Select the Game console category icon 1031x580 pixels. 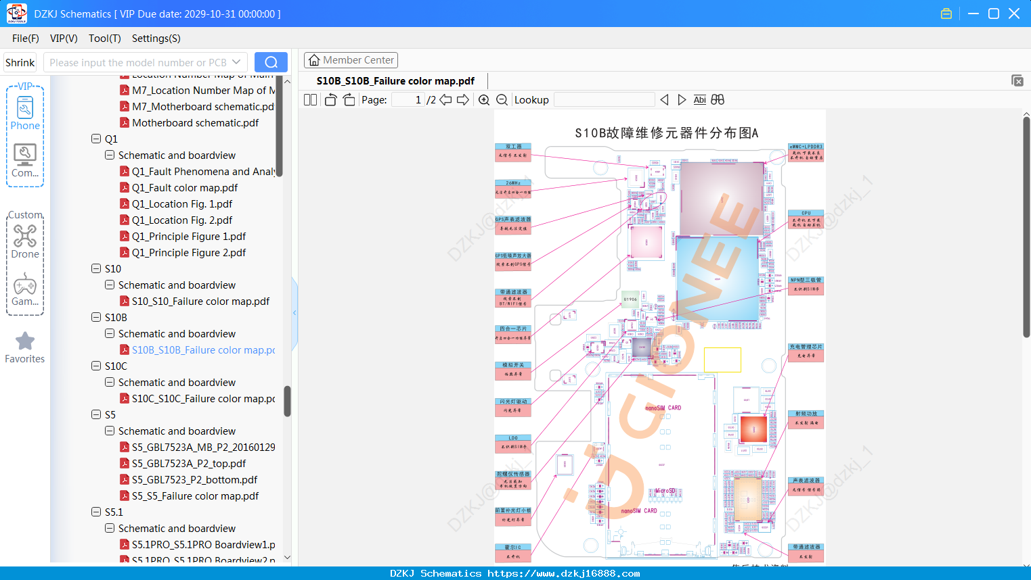pyautogui.click(x=25, y=289)
